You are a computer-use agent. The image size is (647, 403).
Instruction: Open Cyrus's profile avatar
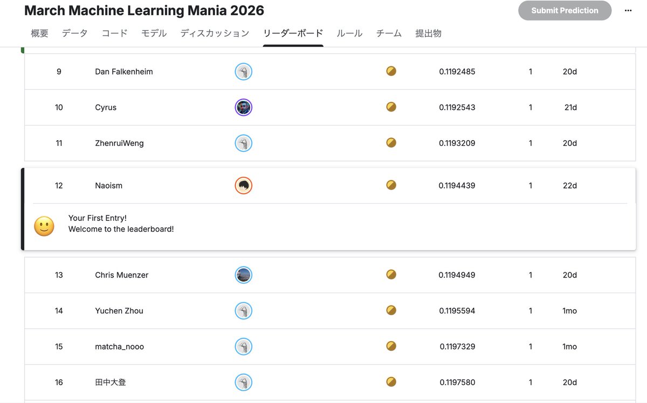pyautogui.click(x=244, y=107)
